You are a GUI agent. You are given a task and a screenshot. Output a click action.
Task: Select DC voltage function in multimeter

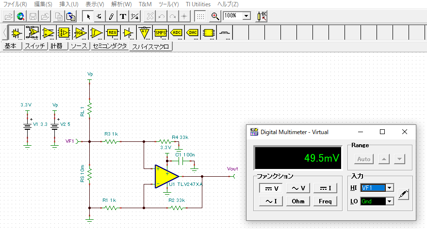[x=271, y=188]
